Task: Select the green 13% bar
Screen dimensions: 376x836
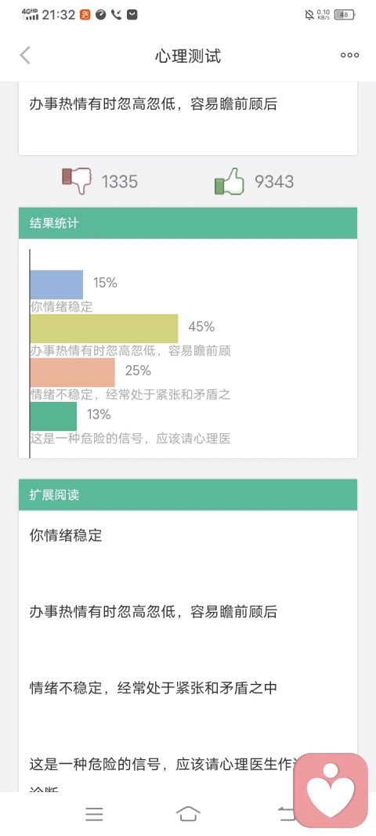Action: point(53,416)
